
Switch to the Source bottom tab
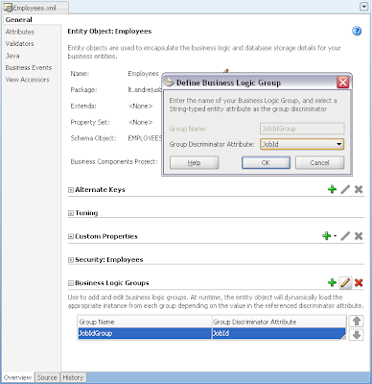point(47,377)
